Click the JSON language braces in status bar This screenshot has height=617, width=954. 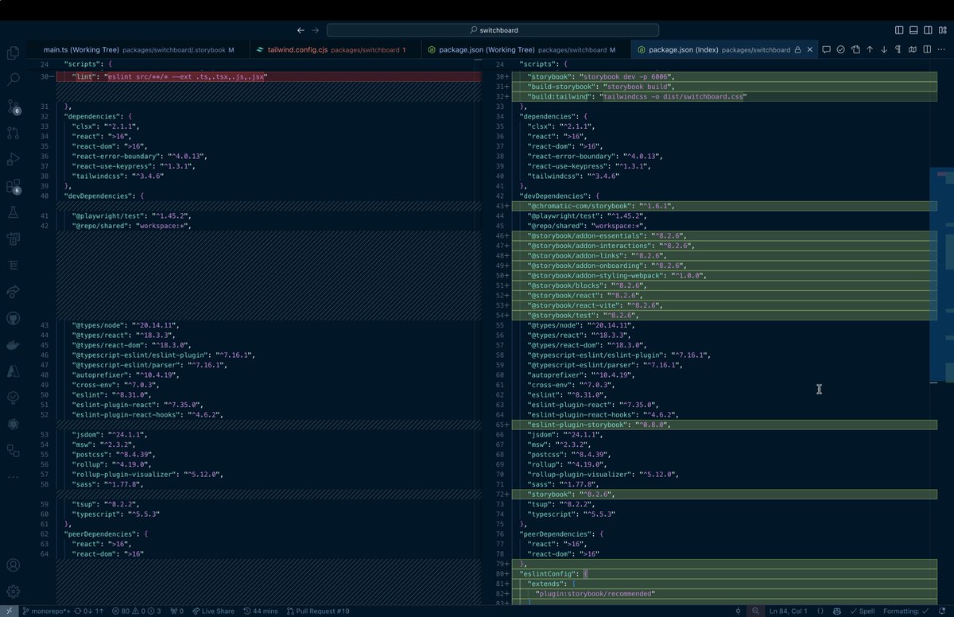tap(820, 611)
